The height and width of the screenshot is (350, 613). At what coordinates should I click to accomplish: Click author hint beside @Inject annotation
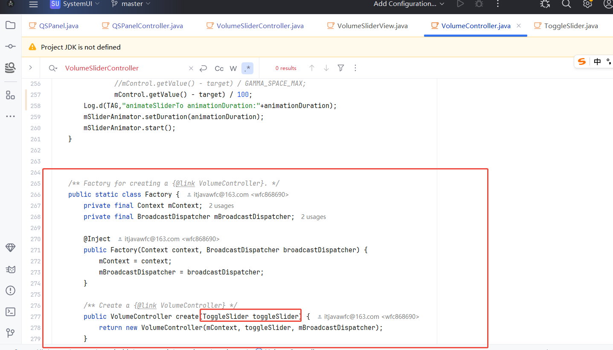169,239
